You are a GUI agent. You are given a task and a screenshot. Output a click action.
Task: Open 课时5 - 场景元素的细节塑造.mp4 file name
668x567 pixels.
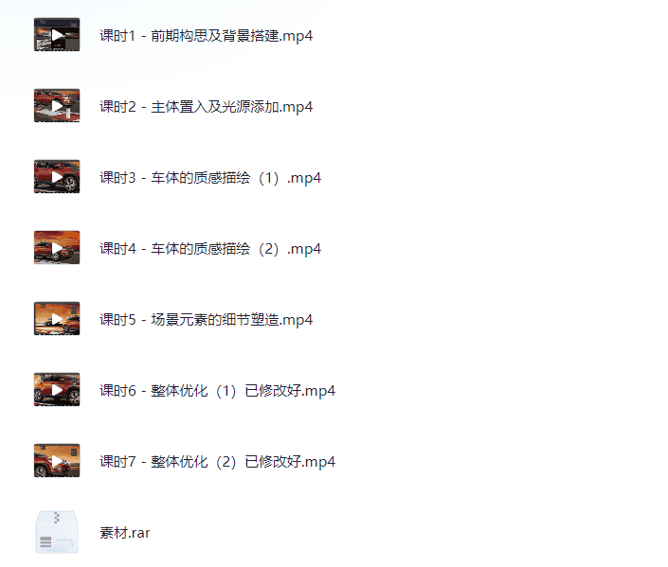[x=207, y=320]
